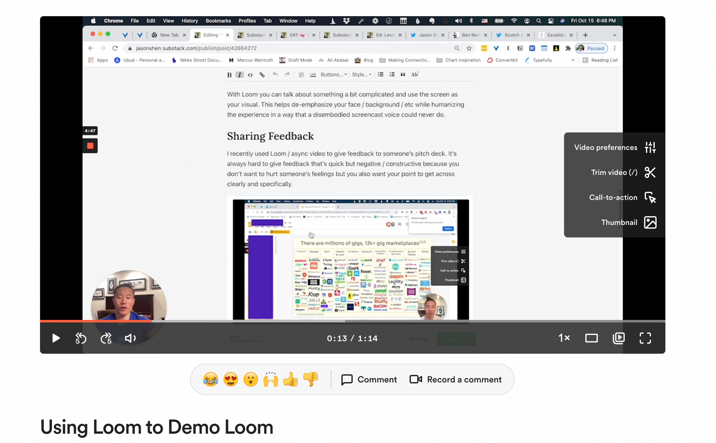
Task: Select Trim video scissors option
Action: [623, 172]
